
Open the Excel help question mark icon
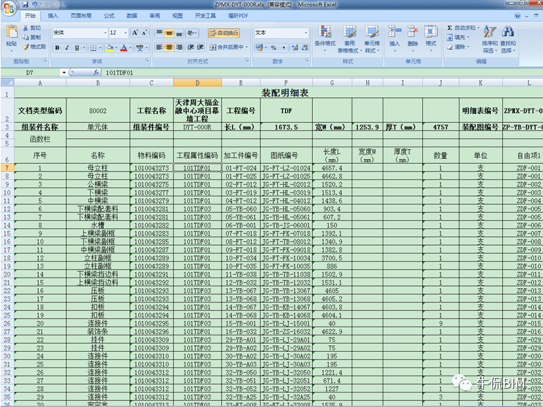point(517,16)
